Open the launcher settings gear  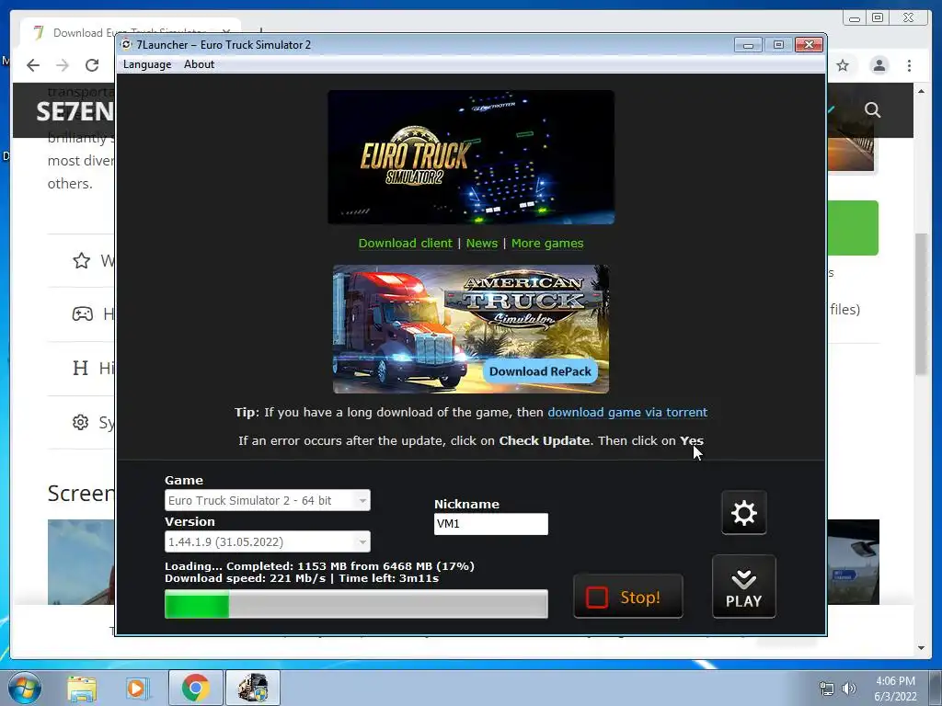click(x=743, y=513)
